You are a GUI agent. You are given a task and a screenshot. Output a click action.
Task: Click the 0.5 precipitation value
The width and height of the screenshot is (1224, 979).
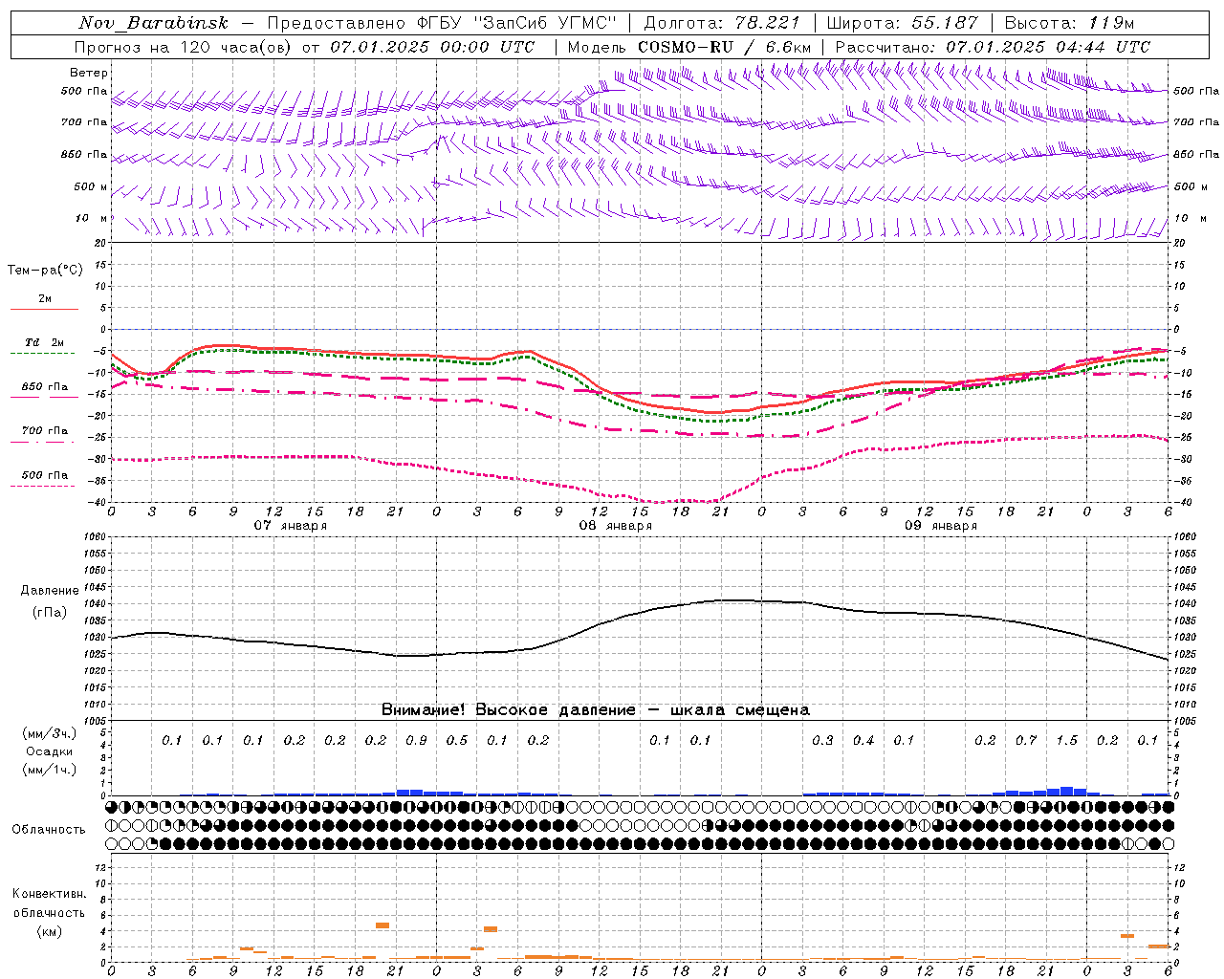pyautogui.click(x=457, y=740)
